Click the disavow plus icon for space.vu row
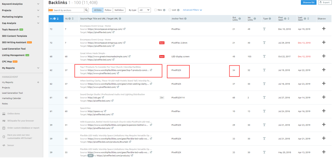334x158 pixels. point(324,111)
